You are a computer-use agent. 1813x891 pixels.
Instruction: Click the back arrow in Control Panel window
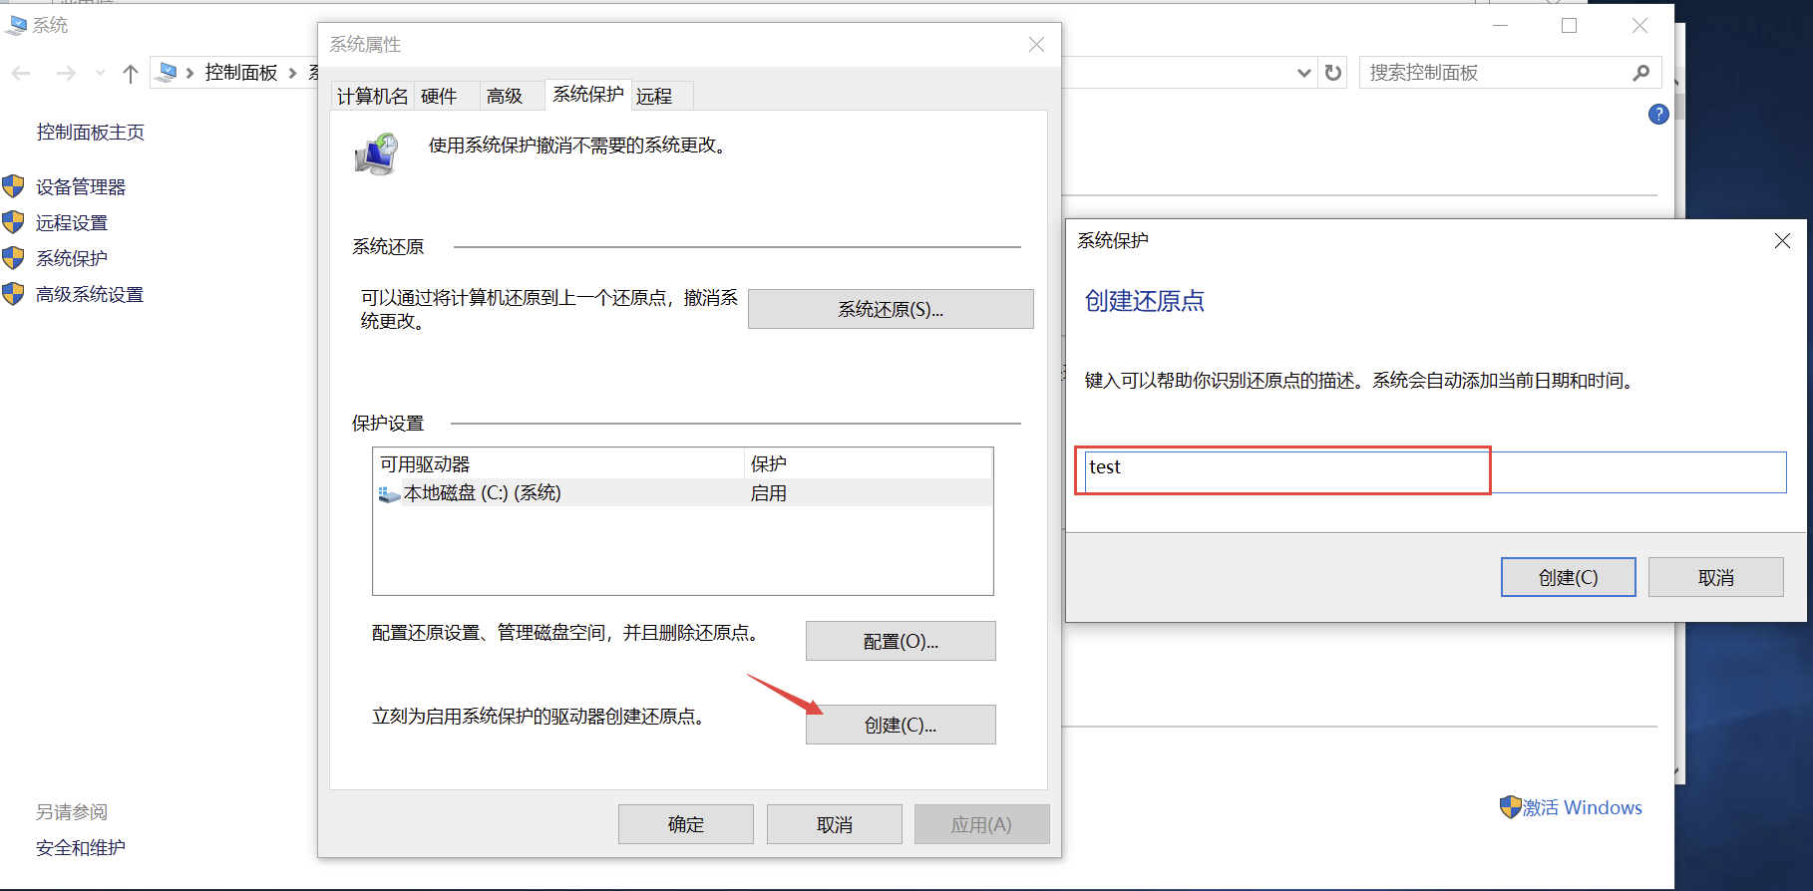point(21,73)
